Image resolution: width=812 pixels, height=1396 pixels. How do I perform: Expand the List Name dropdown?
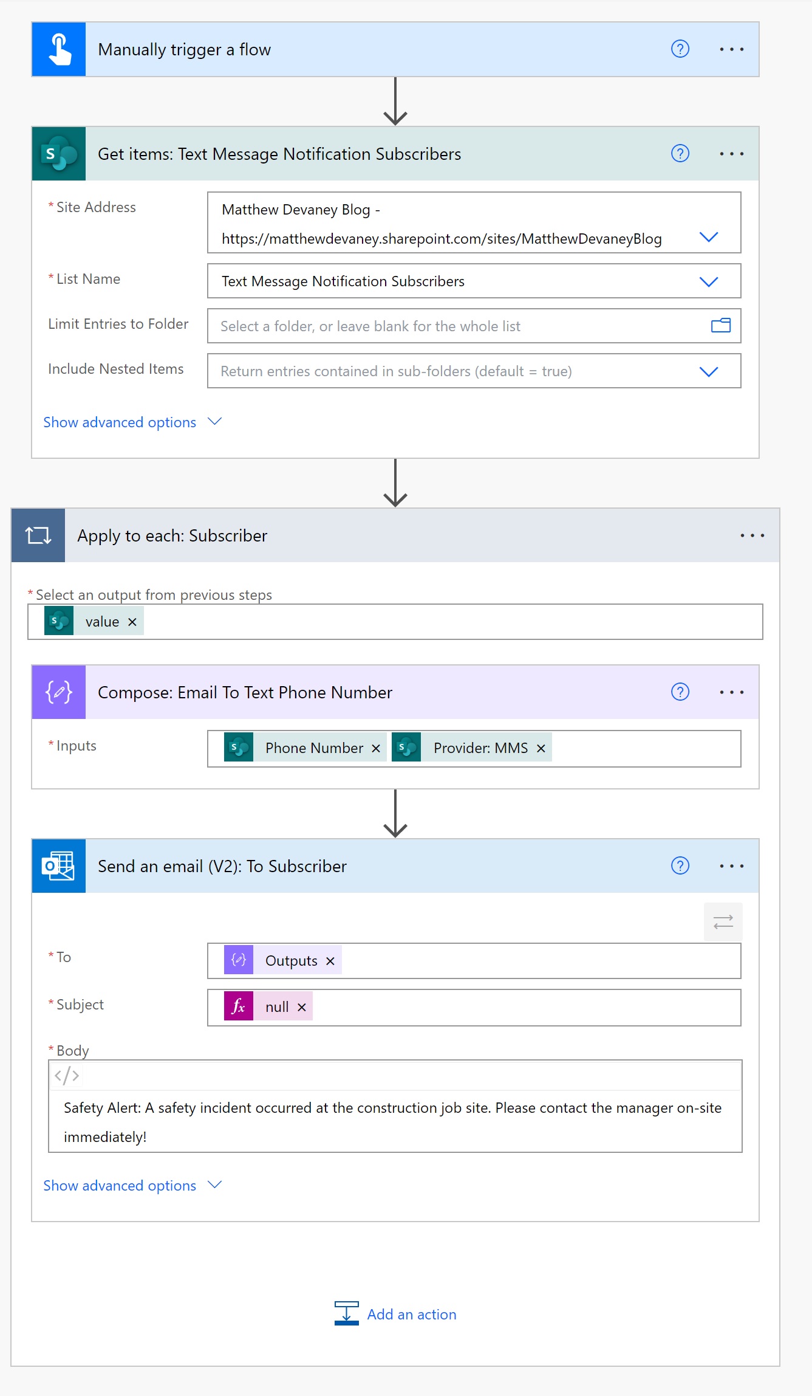(x=709, y=281)
